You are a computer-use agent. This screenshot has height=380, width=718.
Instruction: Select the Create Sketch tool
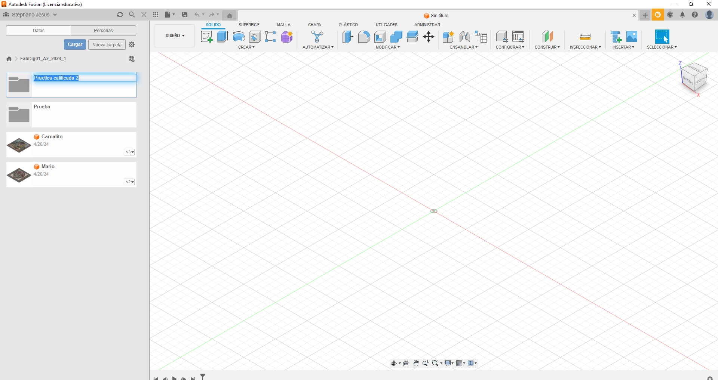(x=207, y=37)
